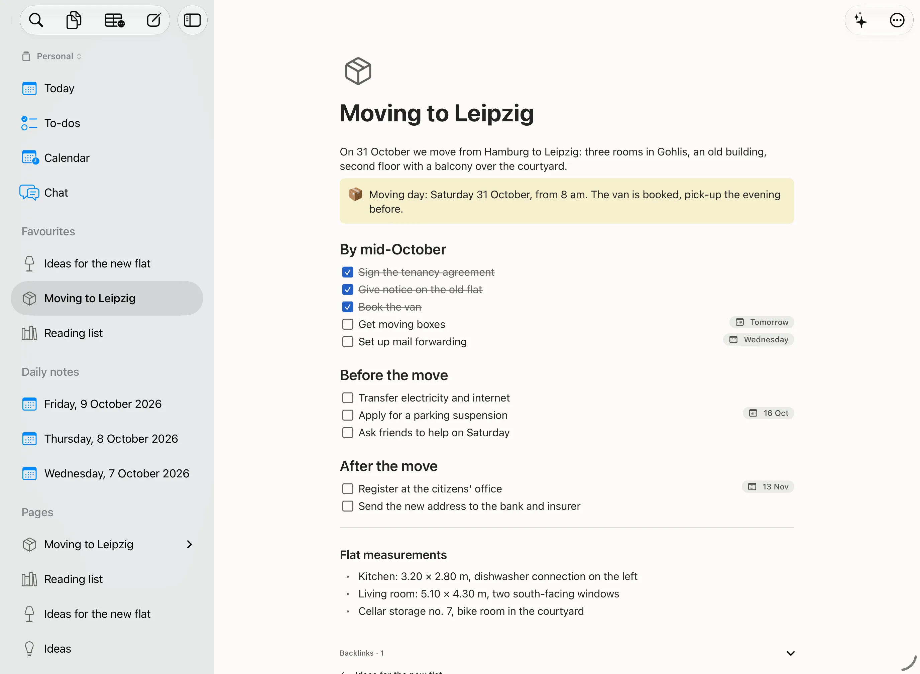Screen dimensions: 920x674
Task: Click the box page icon above the title
Action: (358, 71)
